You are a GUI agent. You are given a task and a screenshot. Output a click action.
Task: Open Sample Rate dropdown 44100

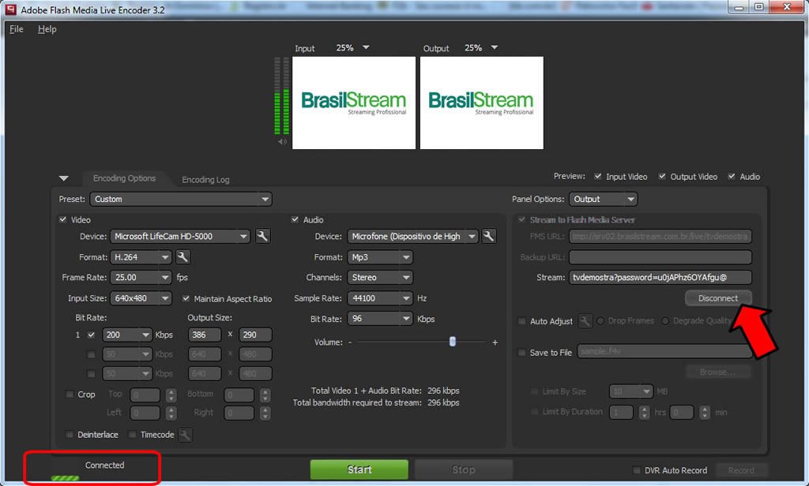(380, 298)
